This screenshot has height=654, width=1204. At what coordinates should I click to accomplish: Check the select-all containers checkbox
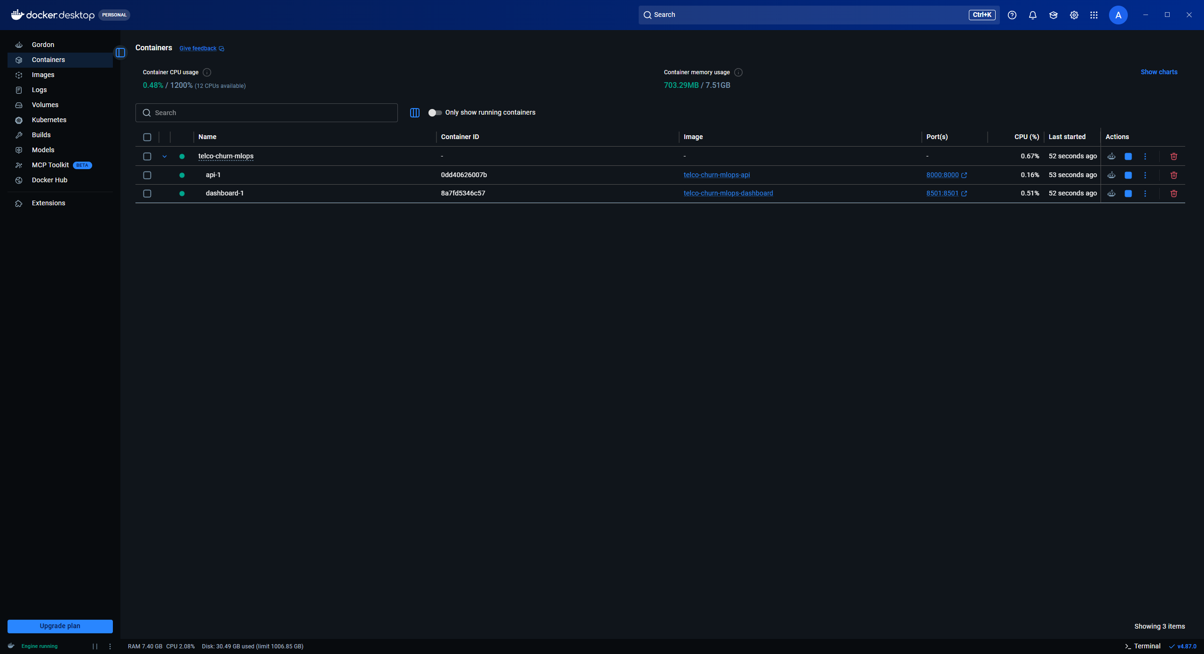click(x=147, y=137)
